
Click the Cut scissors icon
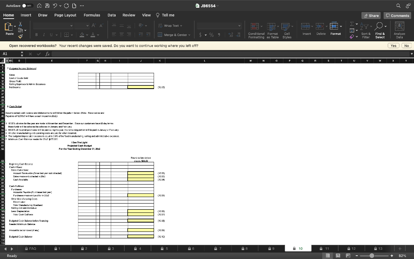click(x=20, y=24)
